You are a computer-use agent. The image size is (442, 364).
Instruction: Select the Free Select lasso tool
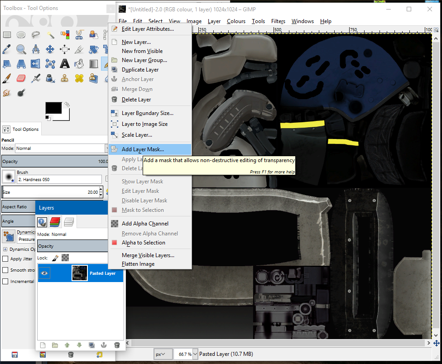coord(35,35)
